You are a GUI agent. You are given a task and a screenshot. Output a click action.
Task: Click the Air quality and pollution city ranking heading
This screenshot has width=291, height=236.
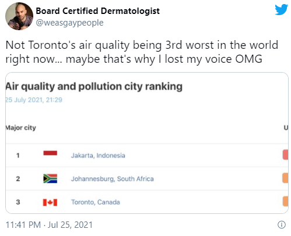point(94,87)
